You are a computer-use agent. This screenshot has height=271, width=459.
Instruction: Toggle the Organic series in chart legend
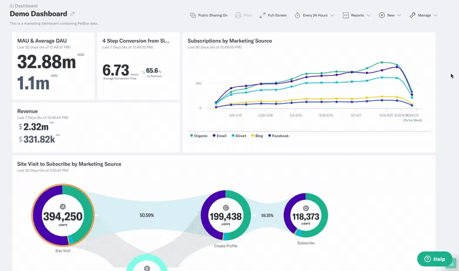point(199,135)
